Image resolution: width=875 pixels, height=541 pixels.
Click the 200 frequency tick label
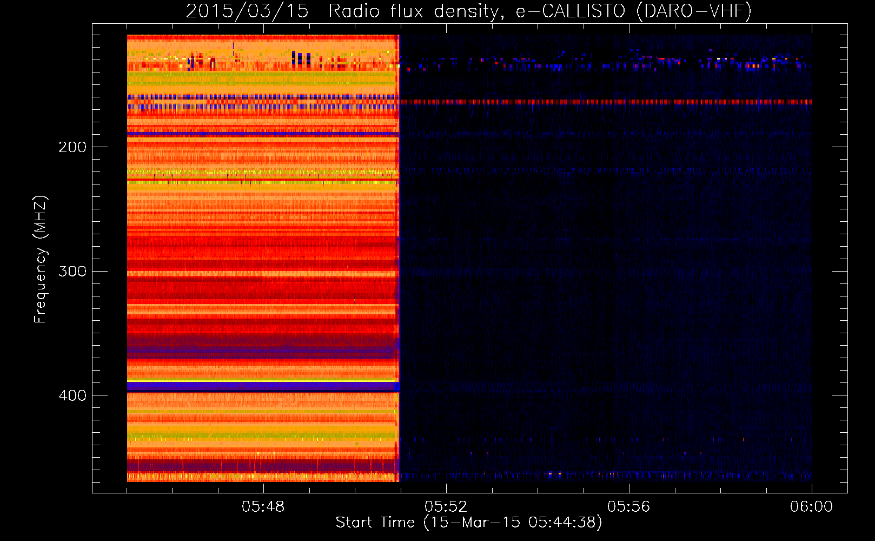tap(72, 147)
